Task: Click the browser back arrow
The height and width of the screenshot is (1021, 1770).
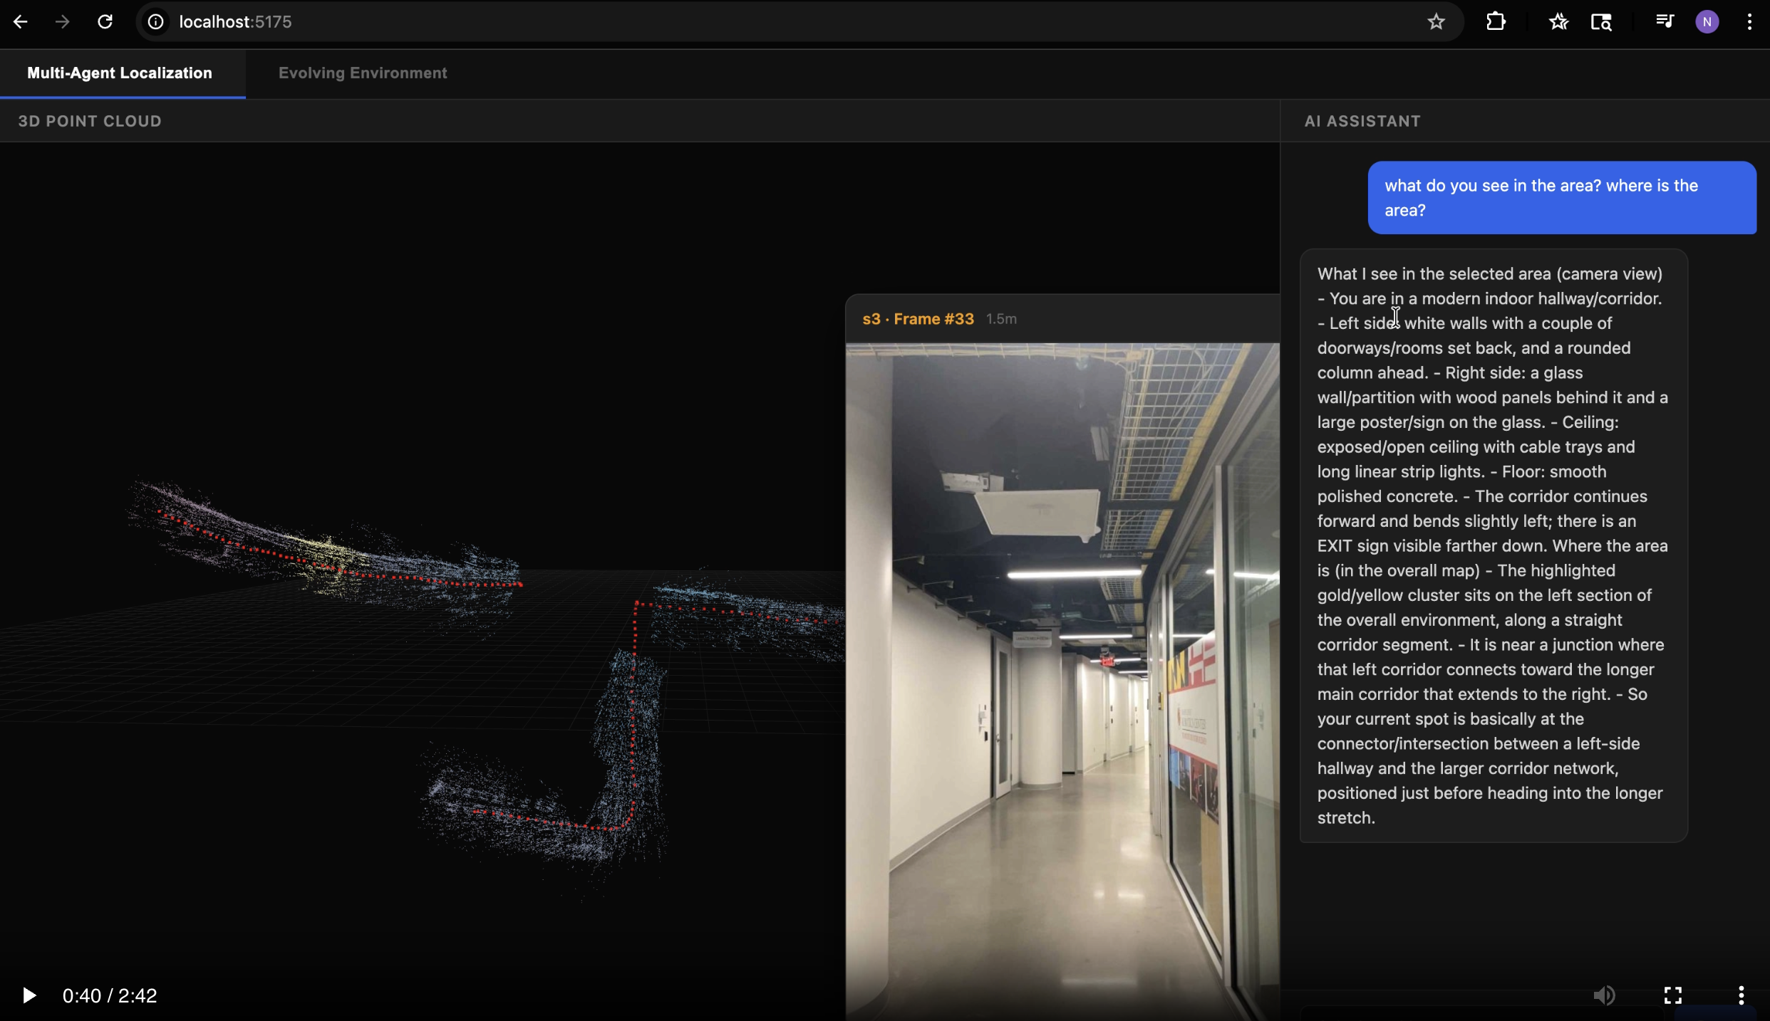Action: coord(20,21)
